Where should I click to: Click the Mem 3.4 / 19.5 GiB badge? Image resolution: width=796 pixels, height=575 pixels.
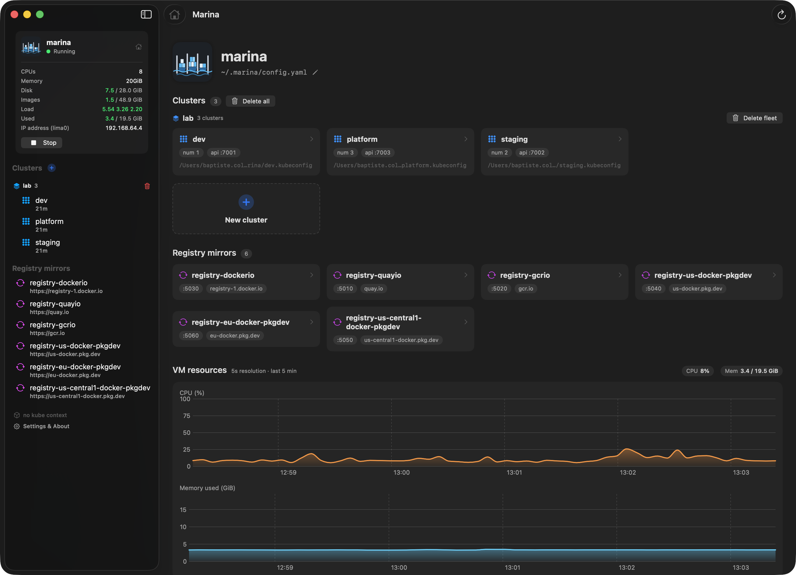[x=752, y=371]
